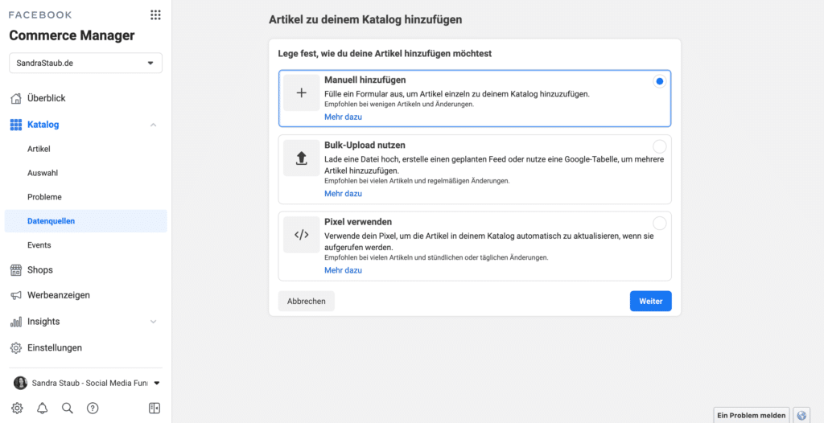
Task: Open the notifications bell icon
Action: click(x=42, y=409)
